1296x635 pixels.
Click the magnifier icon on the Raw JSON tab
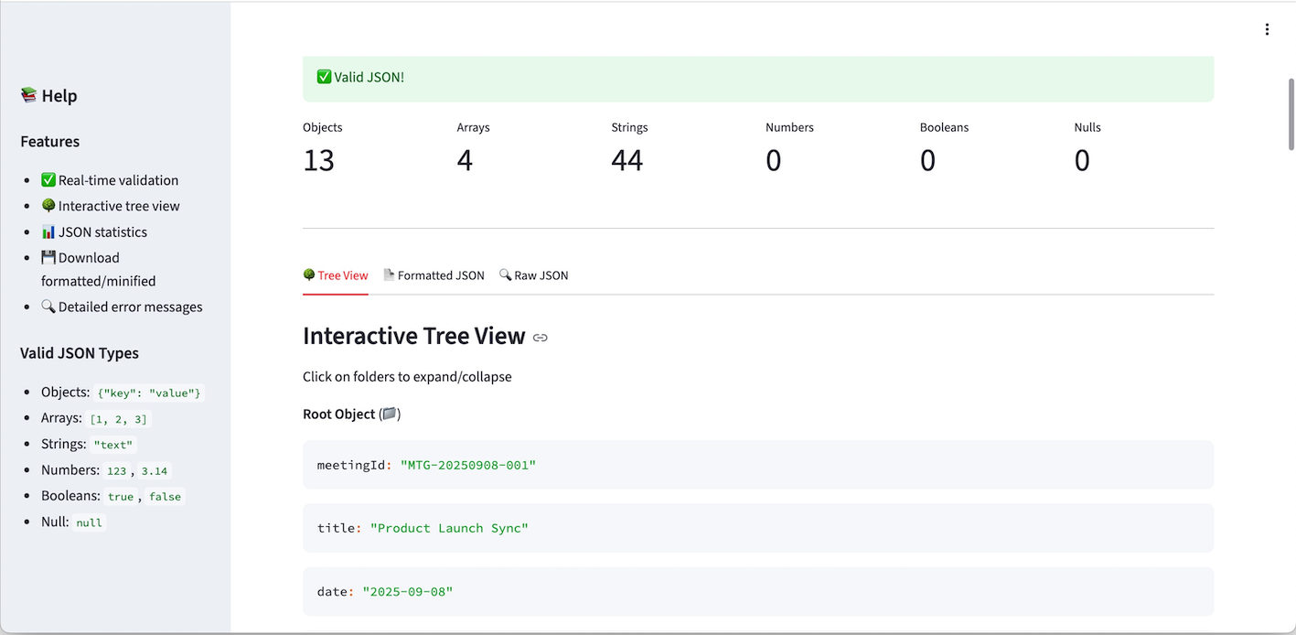coord(504,274)
